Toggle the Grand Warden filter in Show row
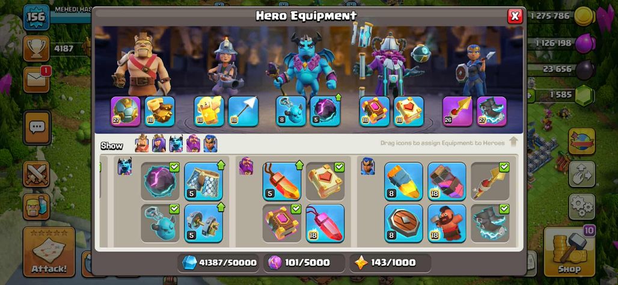 click(x=193, y=144)
